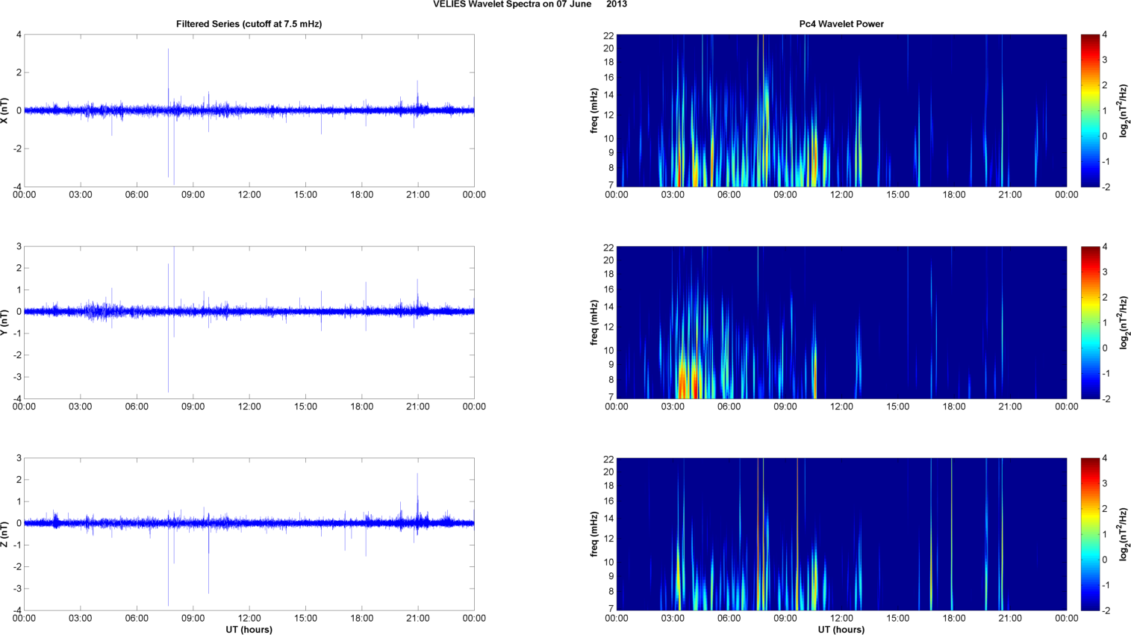Click the 'Z (nT)' vertical axis label

(x=5, y=534)
